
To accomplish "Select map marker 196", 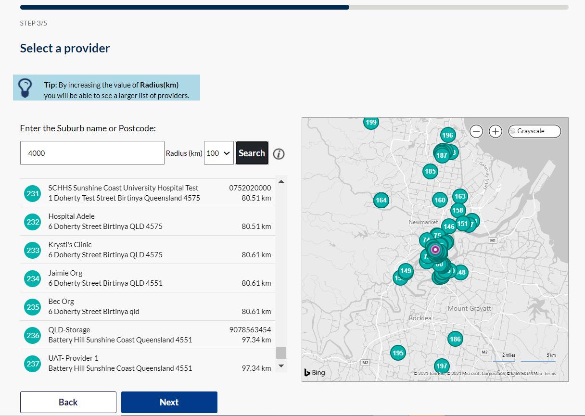I will point(447,135).
